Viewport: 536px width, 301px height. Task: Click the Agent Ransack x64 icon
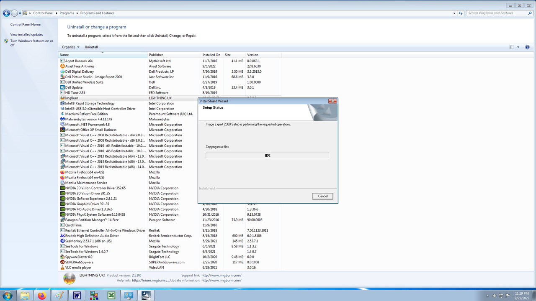coord(62,61)
